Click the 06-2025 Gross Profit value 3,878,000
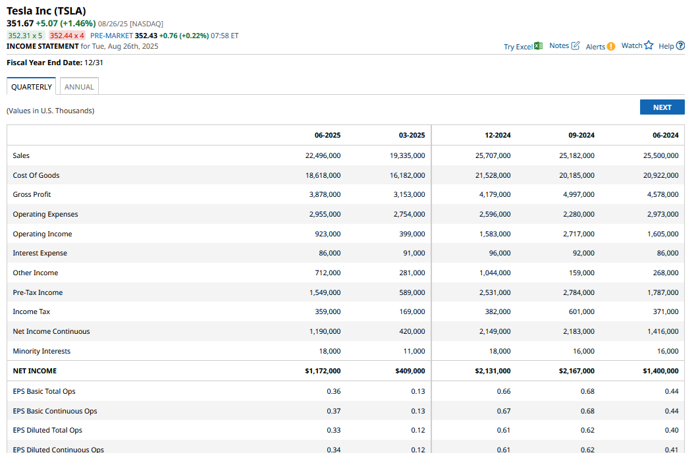Viewport: 694px width, 453px height. 325,195
